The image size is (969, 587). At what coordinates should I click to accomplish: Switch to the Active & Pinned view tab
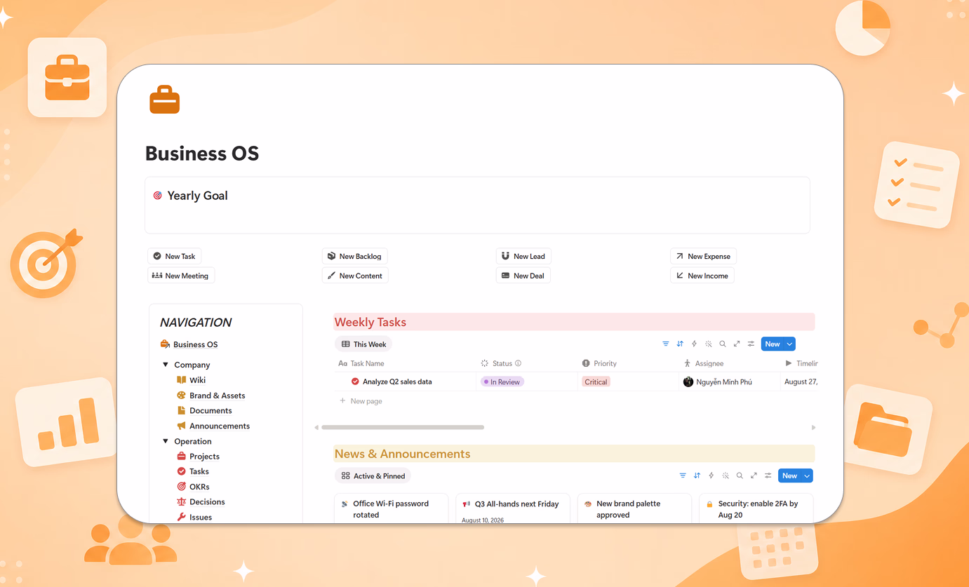(373, 475)
